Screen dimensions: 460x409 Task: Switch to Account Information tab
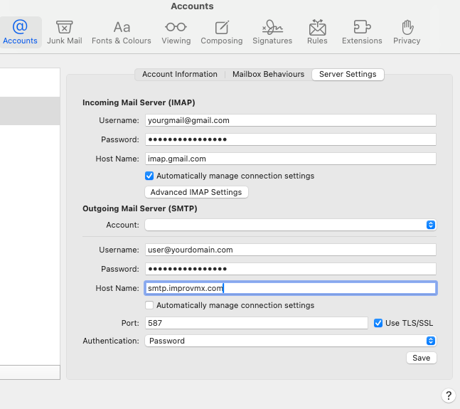[180, 74]
